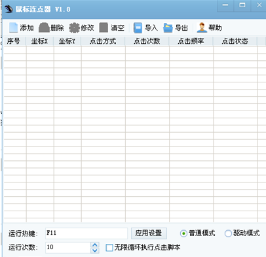Click the 运行次数 value field
This screenshot has width=266, height=257.
pos(68,248)
